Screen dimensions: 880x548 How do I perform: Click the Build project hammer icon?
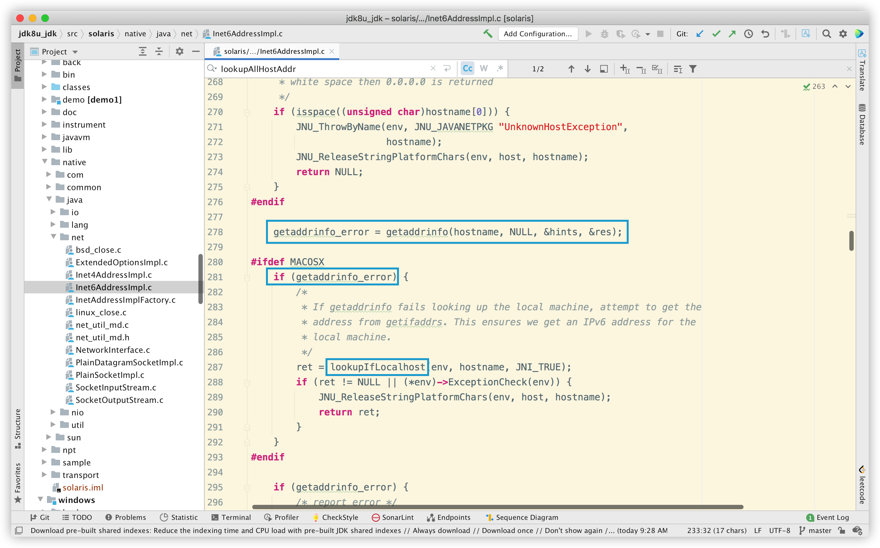(488, 34)
